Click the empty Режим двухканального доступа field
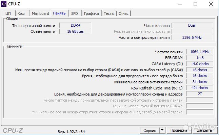Viewport: 219px width, 135px height. tap(192, 31)
